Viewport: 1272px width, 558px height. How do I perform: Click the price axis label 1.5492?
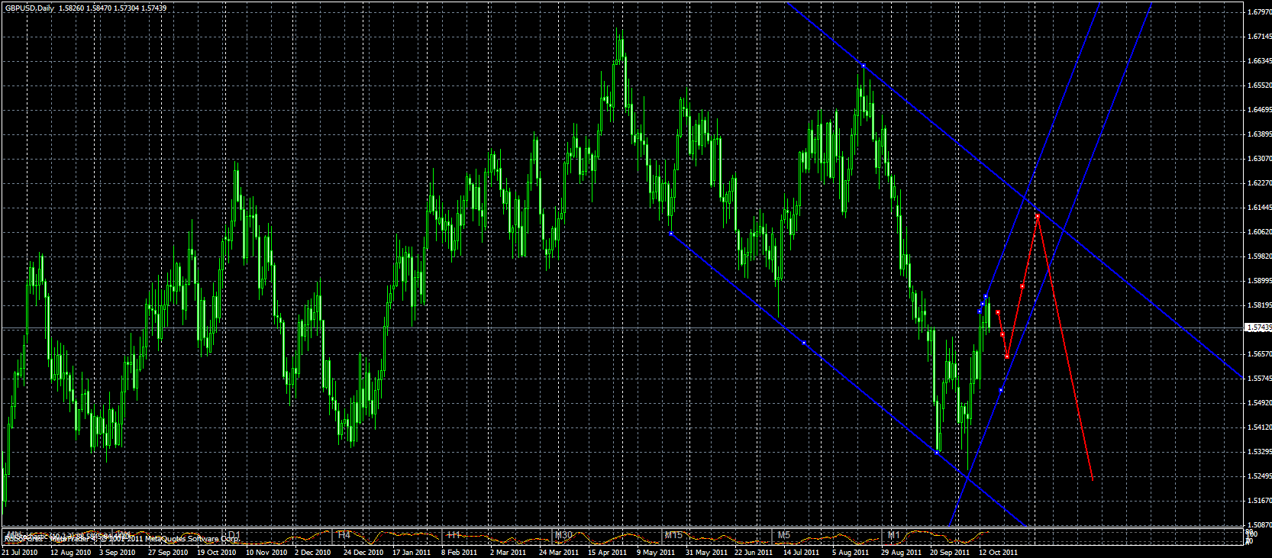1260,403
